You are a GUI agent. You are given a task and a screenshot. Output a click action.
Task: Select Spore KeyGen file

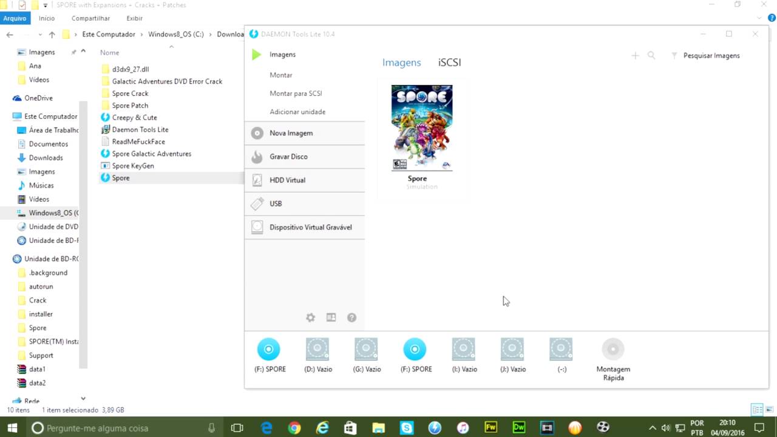click(132, 166)
